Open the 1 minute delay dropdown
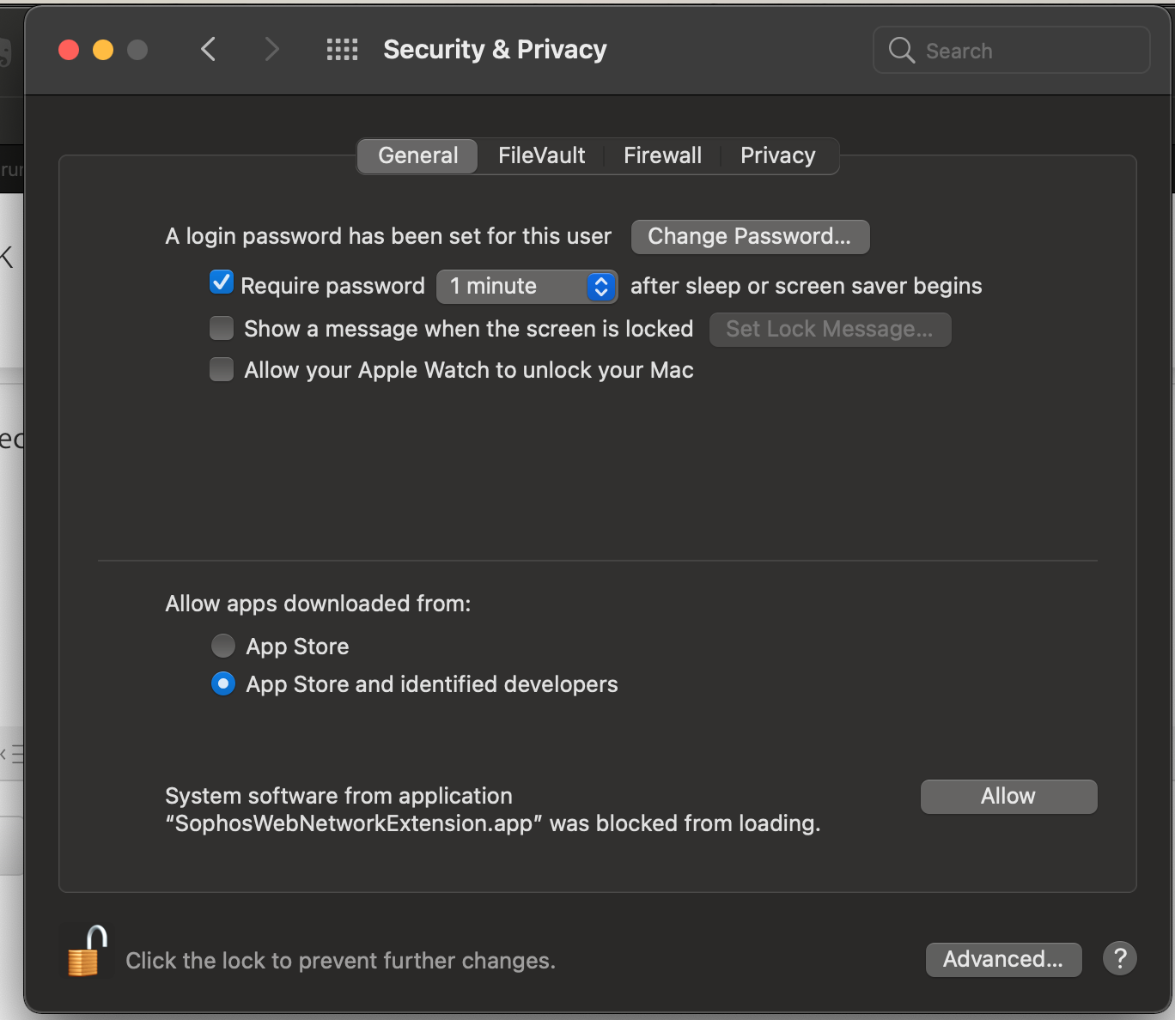 pos(527,286)
